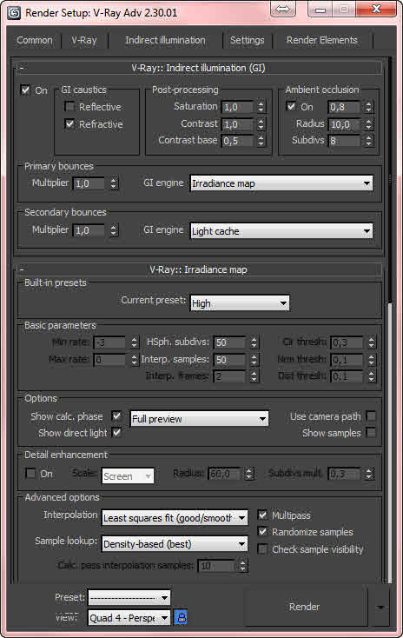Click the Saturation value field
This screenshot has height=638, width=403.
[x=238, y=107]
